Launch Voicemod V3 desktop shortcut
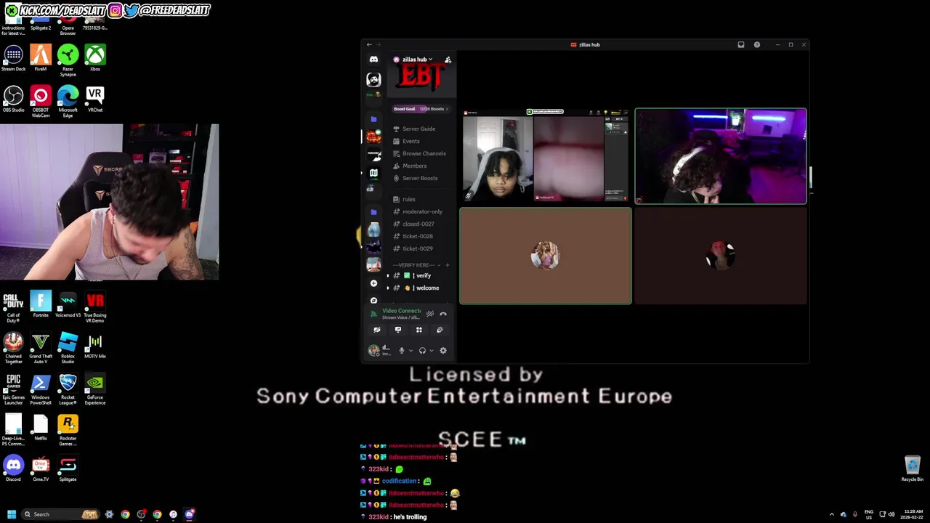Viewport: 930px width, 523px height. 68,305
